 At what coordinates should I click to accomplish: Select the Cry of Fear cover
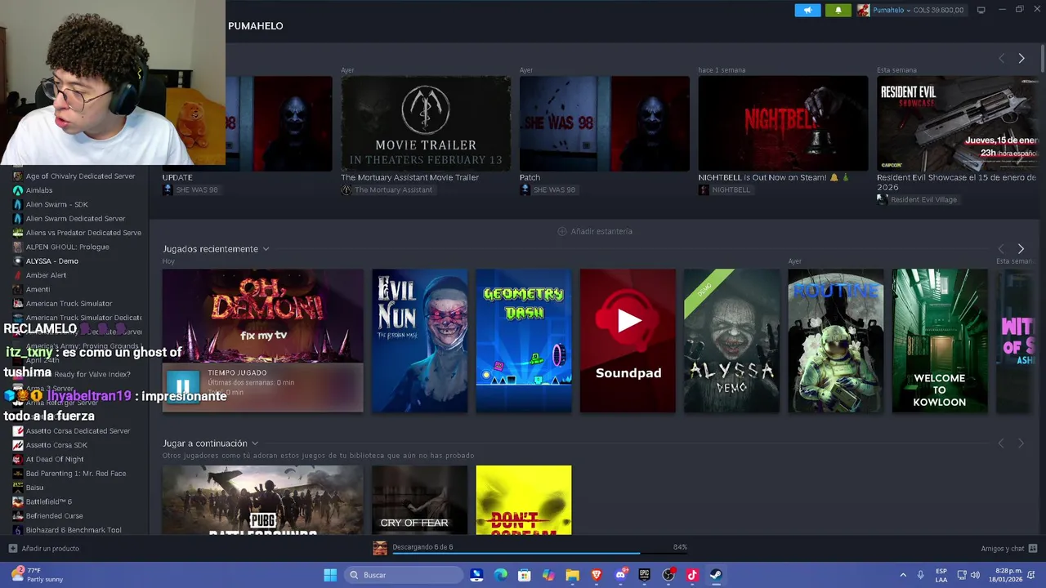(x=419, y=500)
